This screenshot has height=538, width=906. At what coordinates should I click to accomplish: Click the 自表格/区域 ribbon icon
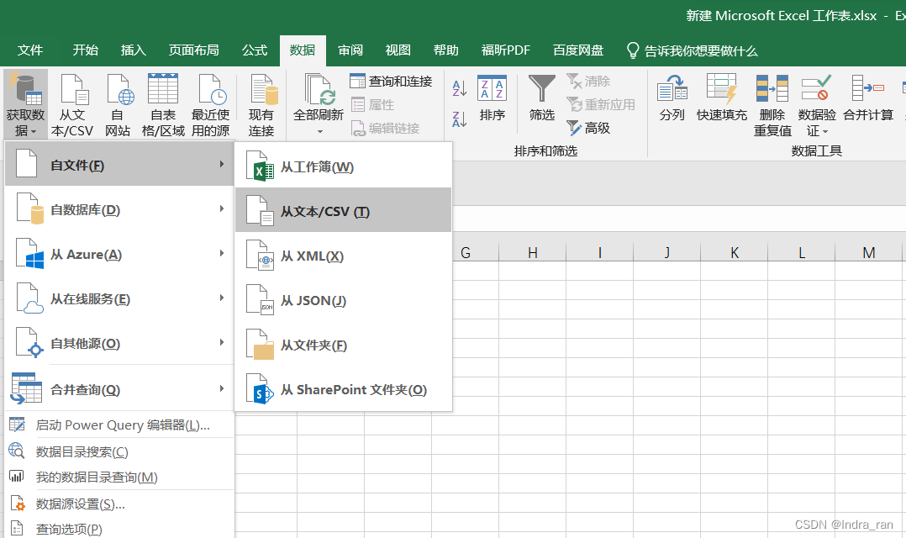[163, 104]
